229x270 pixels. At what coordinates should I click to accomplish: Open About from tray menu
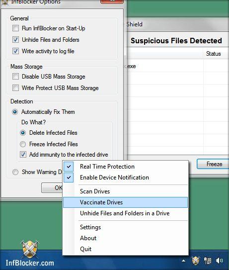pyautogui.click(x=88, y=238)
